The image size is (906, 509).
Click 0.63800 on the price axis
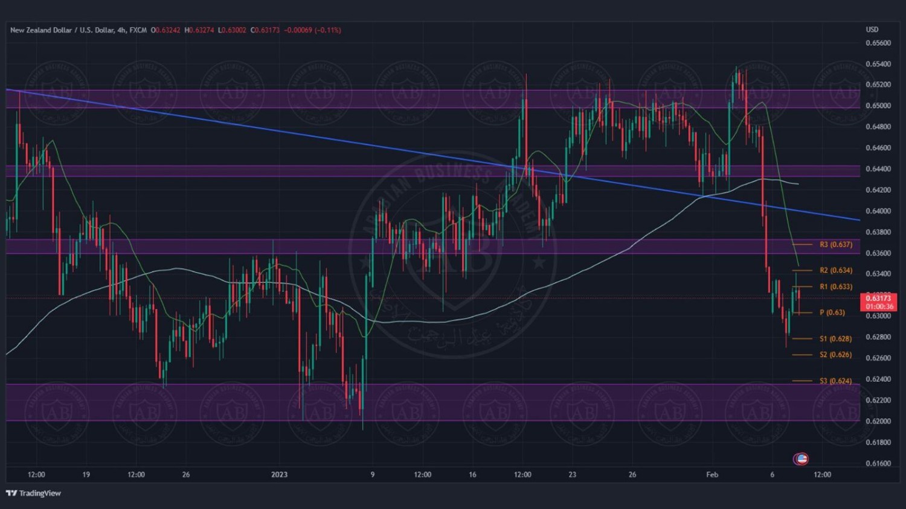coord(878,232)
